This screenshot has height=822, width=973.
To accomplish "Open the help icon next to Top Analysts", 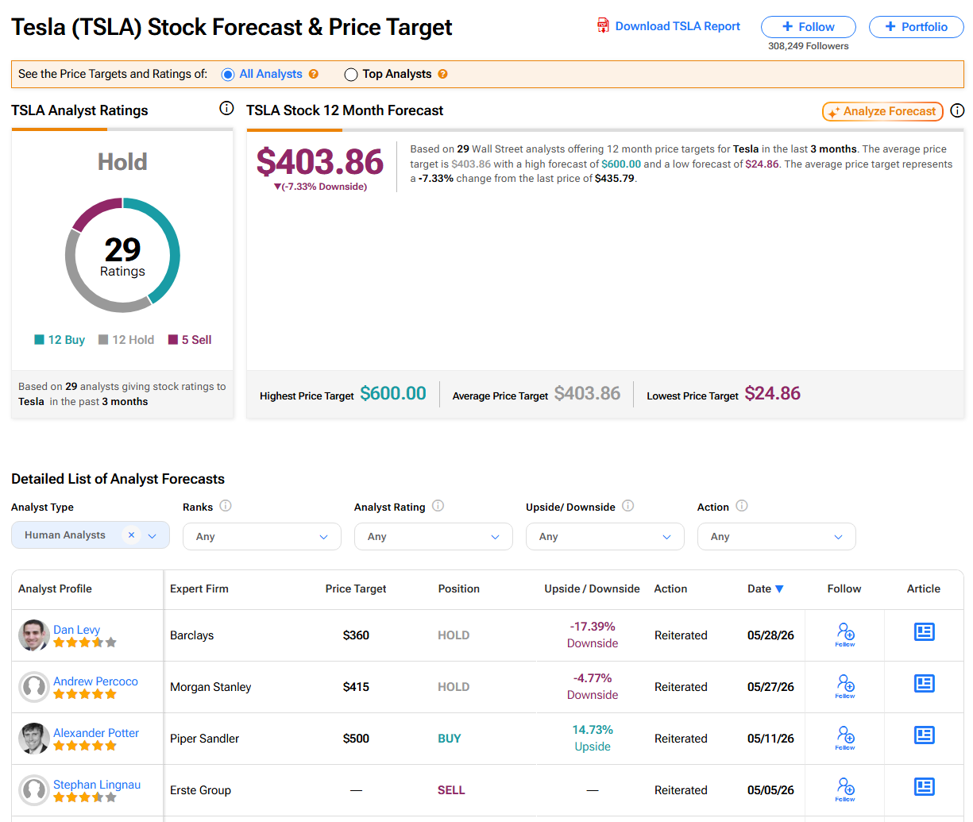I will (x=443, y=74).
